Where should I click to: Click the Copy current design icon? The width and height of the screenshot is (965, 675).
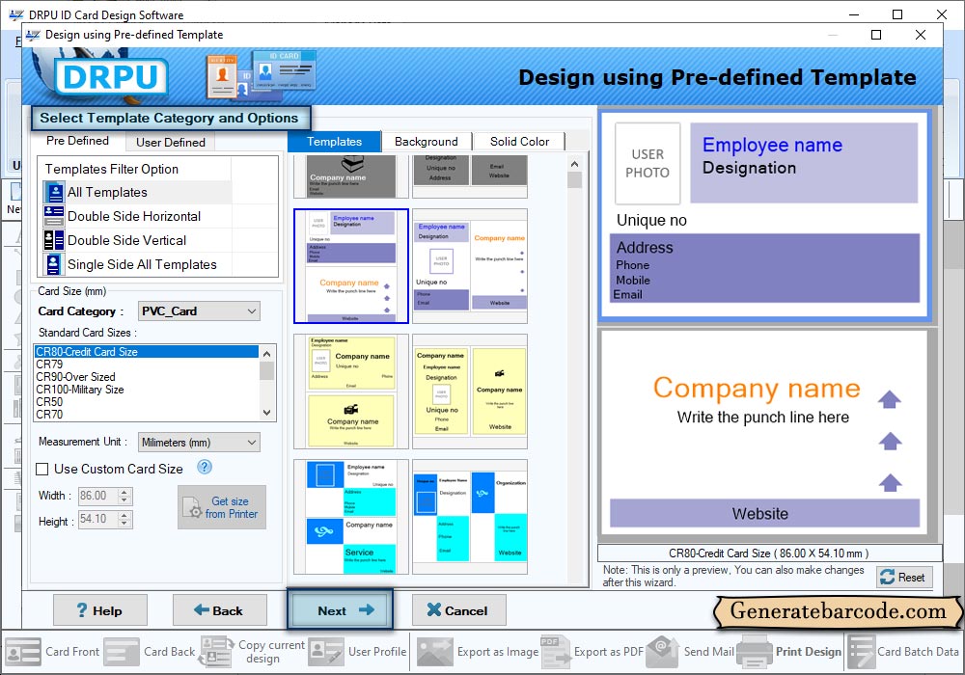[x=216, y=652]
